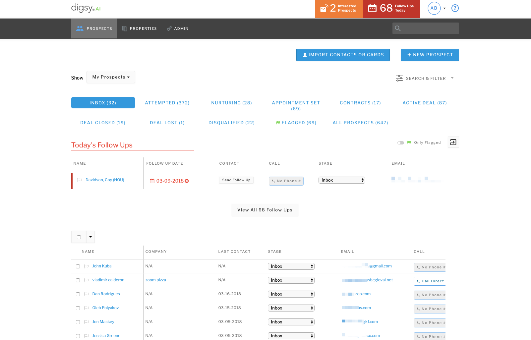This screenshot has width=531, height=340.
Task: Tick the select-all prospects checkbox
Action: tap(79, 237)
